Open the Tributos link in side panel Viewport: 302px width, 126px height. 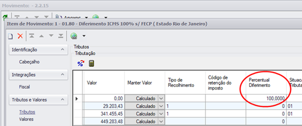coord(27,112)
